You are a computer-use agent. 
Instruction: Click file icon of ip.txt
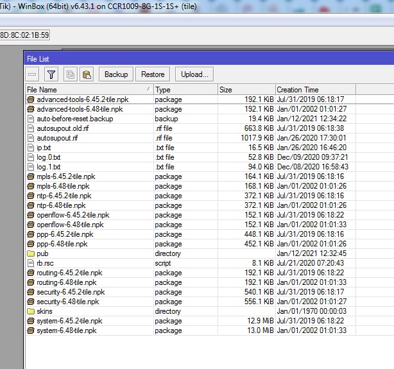pos(31,148)
